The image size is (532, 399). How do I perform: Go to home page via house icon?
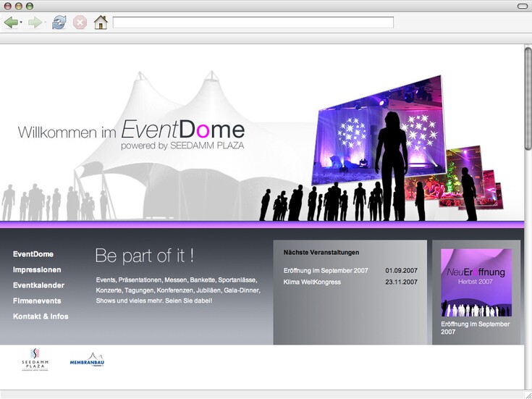coord(101,22)
